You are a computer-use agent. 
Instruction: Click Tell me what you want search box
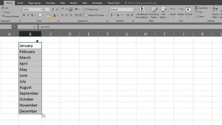142,3
